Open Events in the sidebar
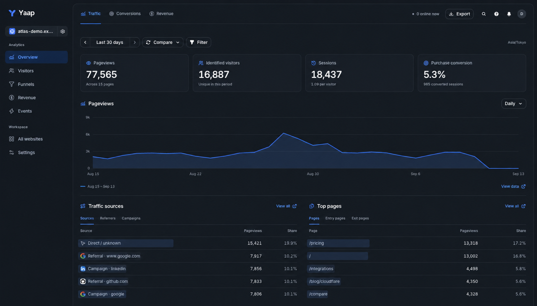Viewport: 537px width, 306px height. [36, 111]
